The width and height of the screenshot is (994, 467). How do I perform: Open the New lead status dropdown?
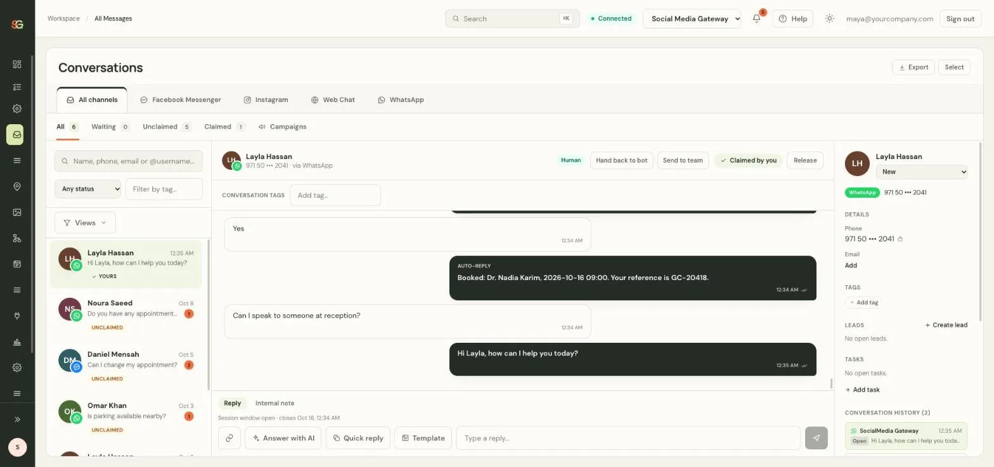(x=922, y=172)
